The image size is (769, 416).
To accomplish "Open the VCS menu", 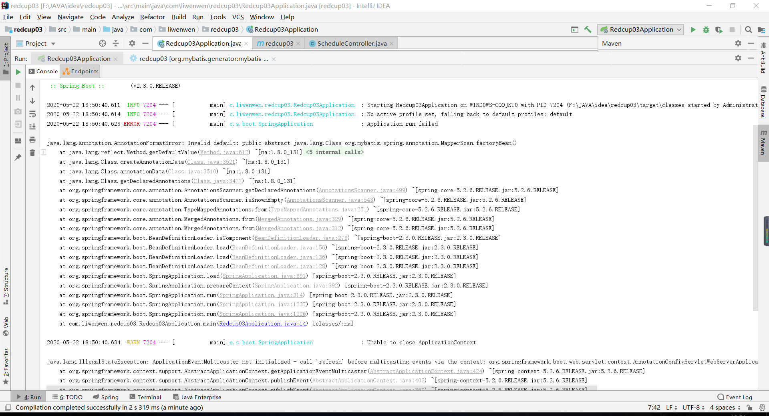I will point(238,17).
